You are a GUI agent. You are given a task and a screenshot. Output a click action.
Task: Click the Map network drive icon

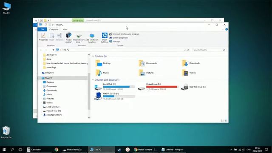[x=79, y=38]
